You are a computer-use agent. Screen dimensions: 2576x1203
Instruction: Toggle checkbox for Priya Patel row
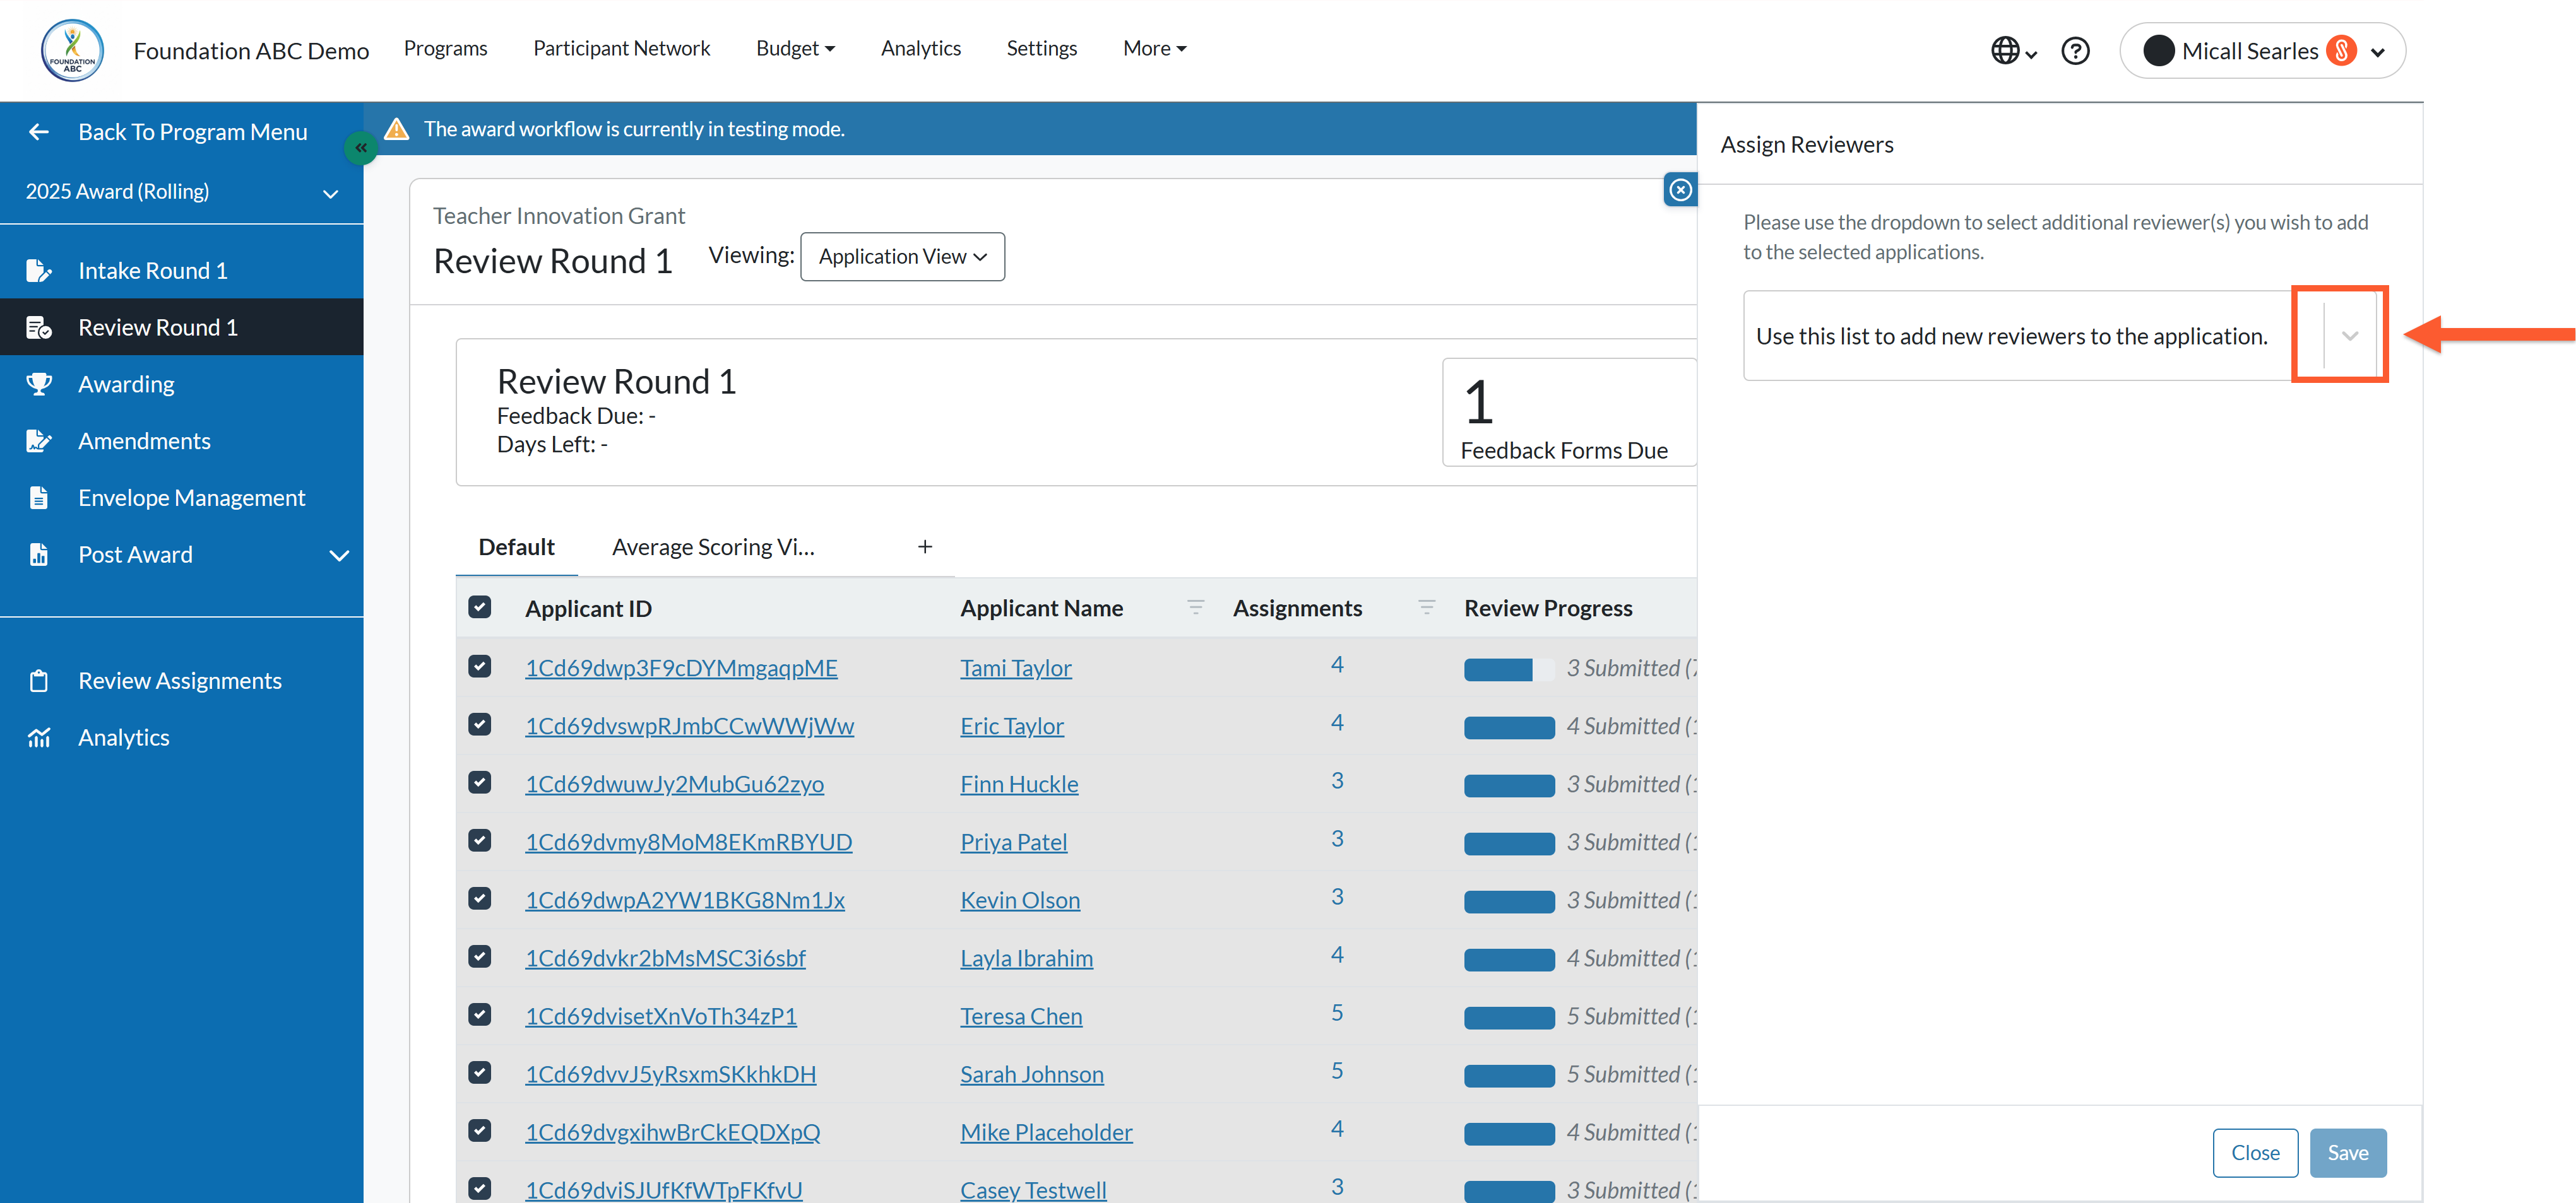coord(480,840)
